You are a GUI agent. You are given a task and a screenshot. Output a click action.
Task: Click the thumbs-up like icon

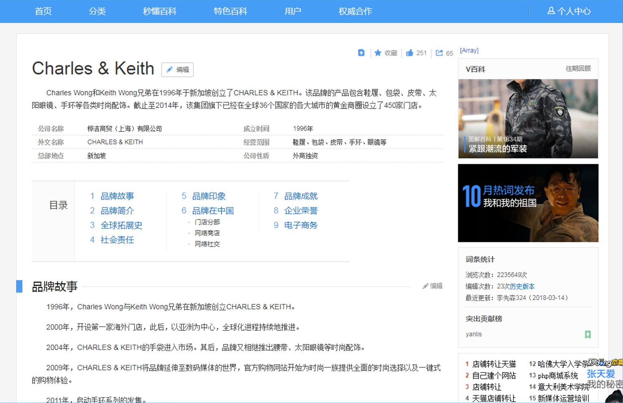(x=410, y=53)
